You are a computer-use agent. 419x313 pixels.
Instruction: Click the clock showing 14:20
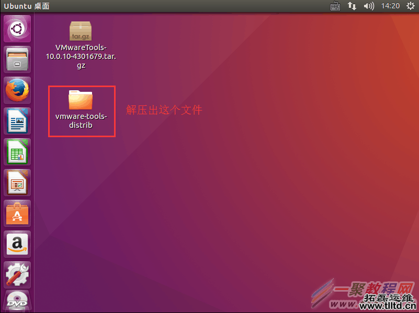click(x=390, y=6)
